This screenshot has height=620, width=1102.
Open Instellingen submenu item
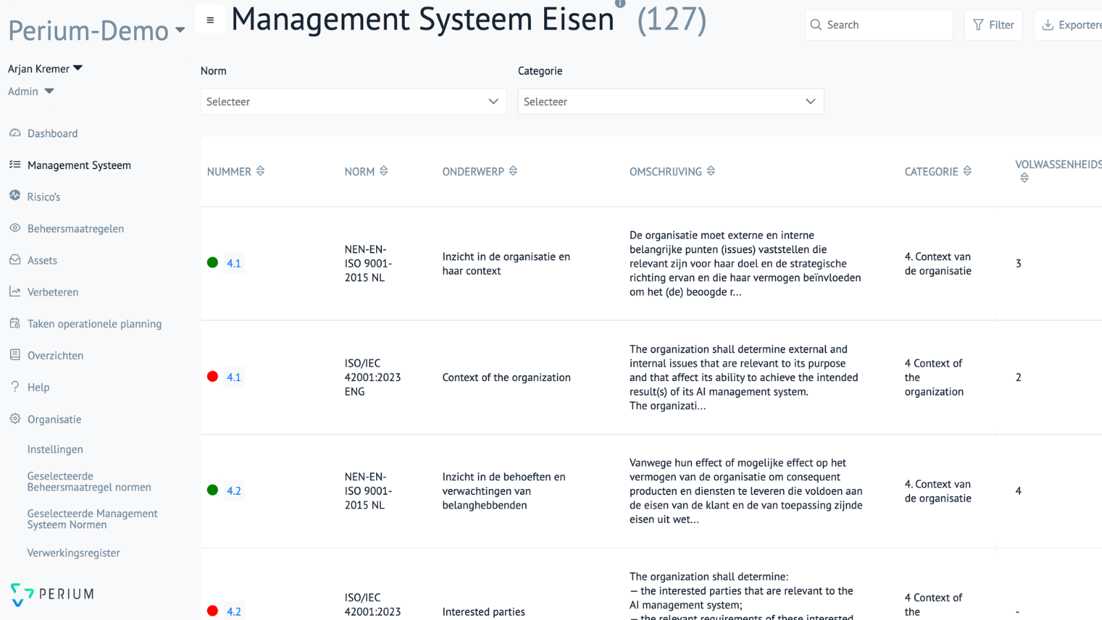(x=55, y=449)
